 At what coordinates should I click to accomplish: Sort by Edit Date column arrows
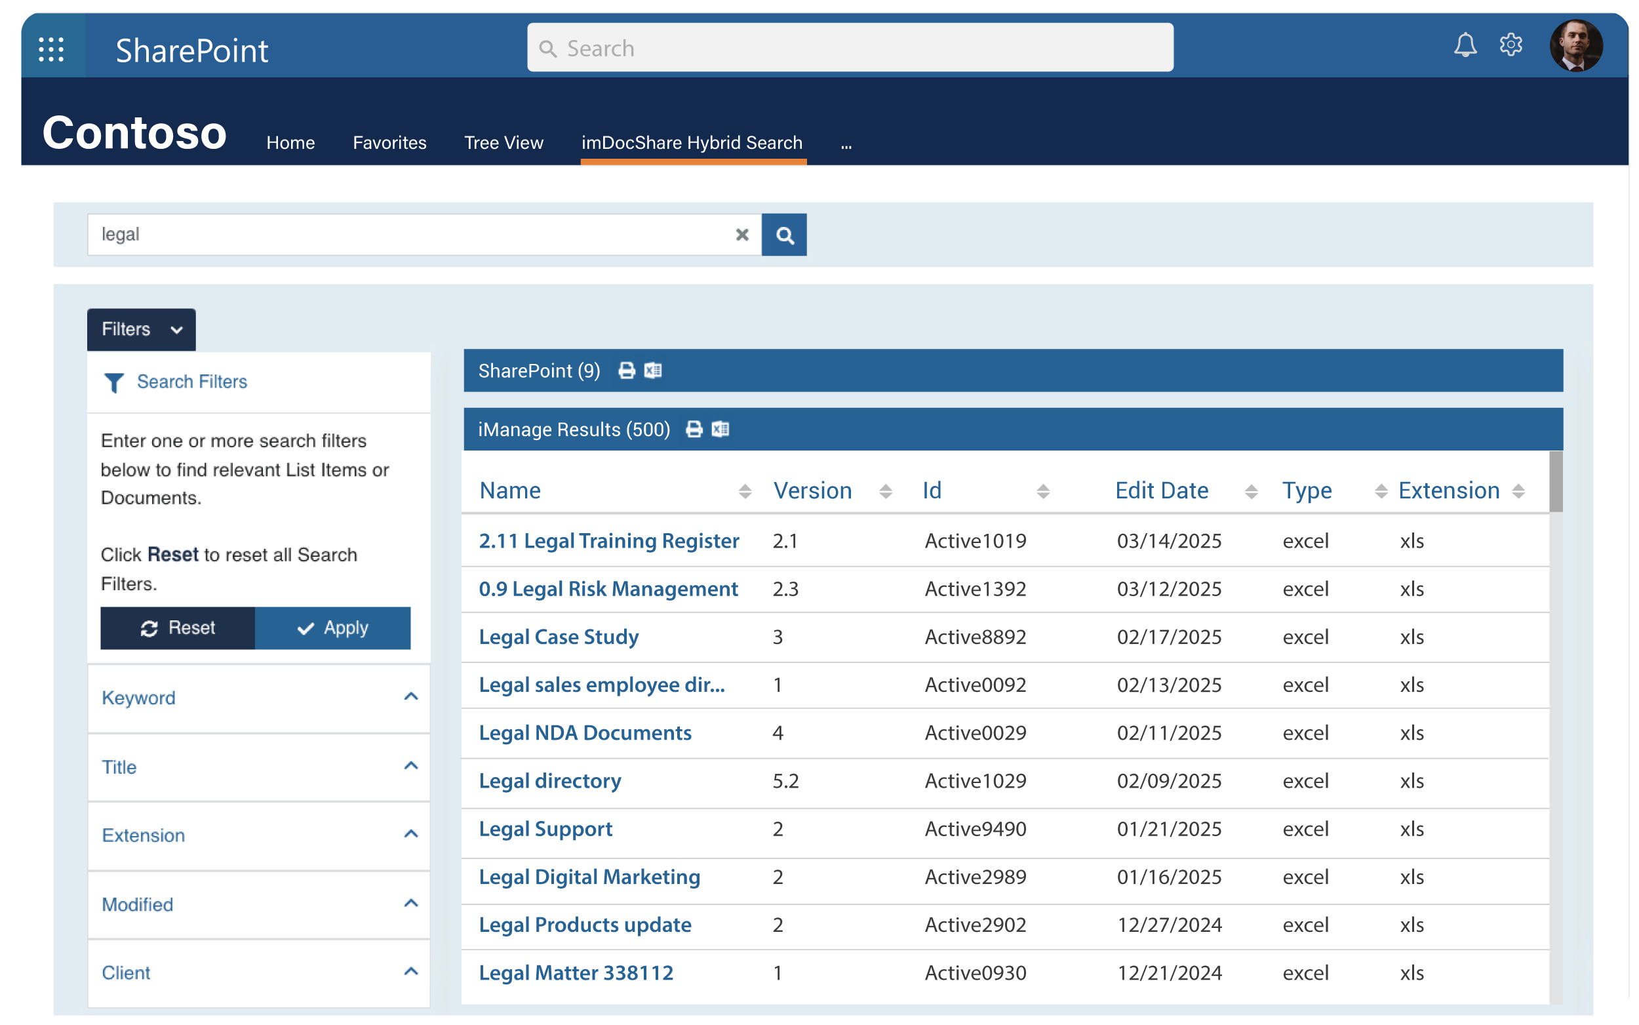click(1251, 491)
